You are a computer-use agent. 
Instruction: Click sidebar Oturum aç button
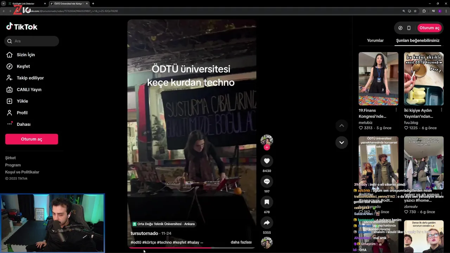tap(32, 139)
